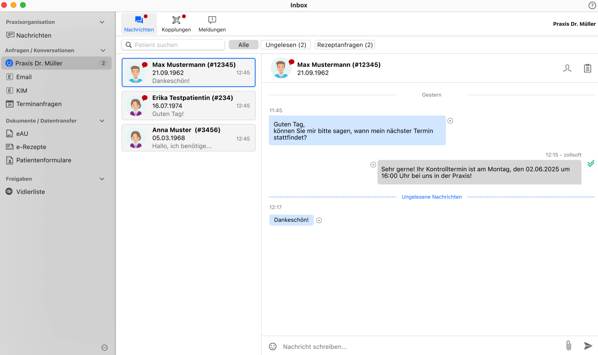
Task: Click the eAU document icon
Action: click(x=10, y=134)
